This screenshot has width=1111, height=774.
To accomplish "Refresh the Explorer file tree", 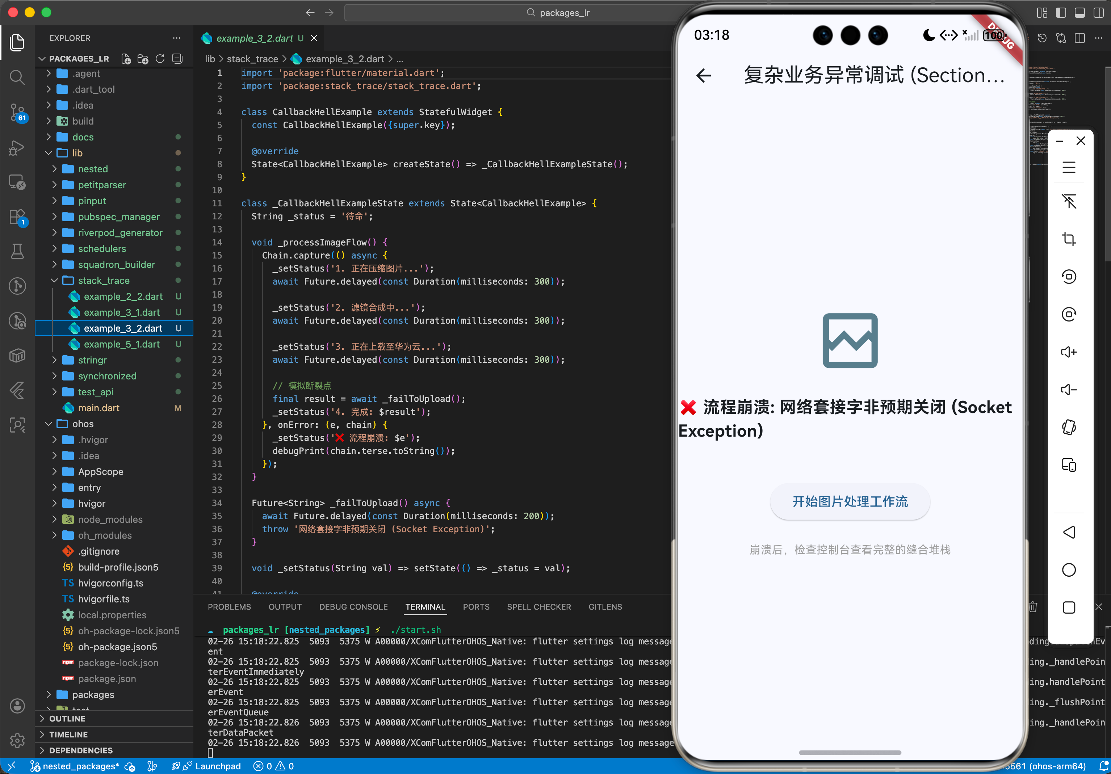I will [x=160, y=59].
